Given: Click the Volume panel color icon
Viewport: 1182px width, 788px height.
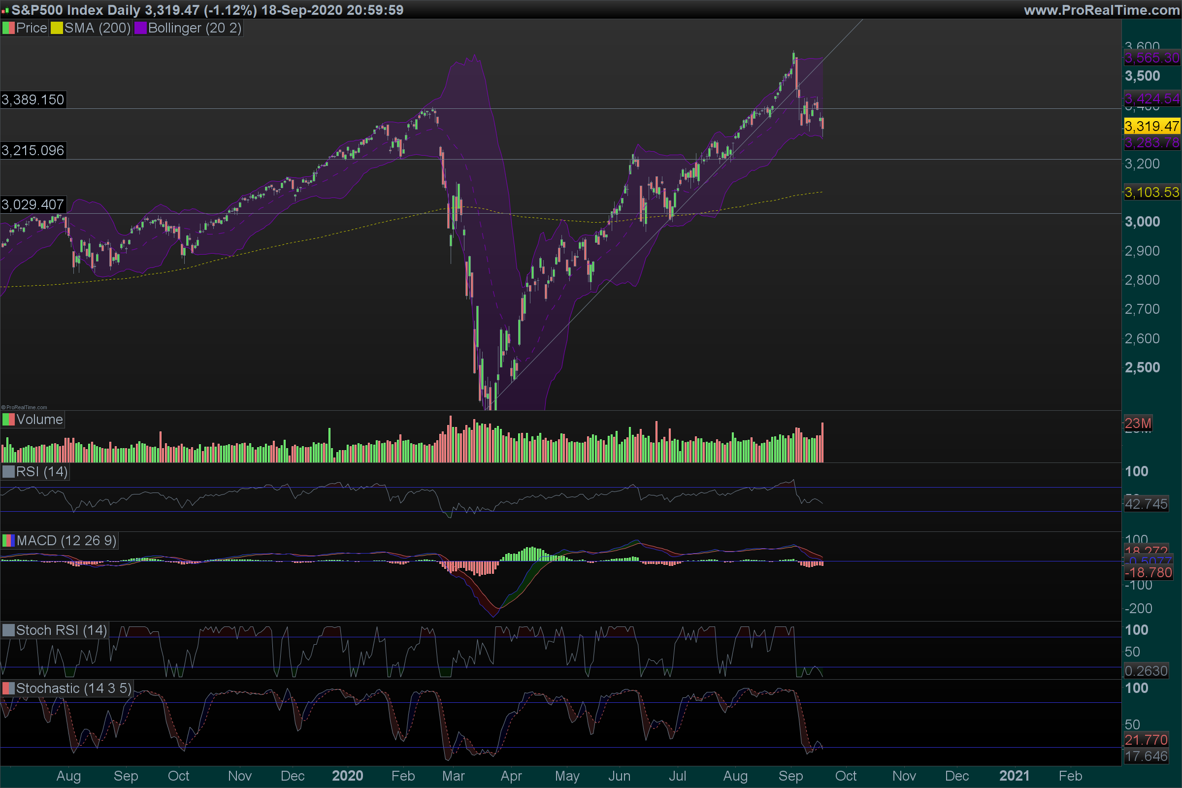Looking at the screenshot, I should pos(8,420).
